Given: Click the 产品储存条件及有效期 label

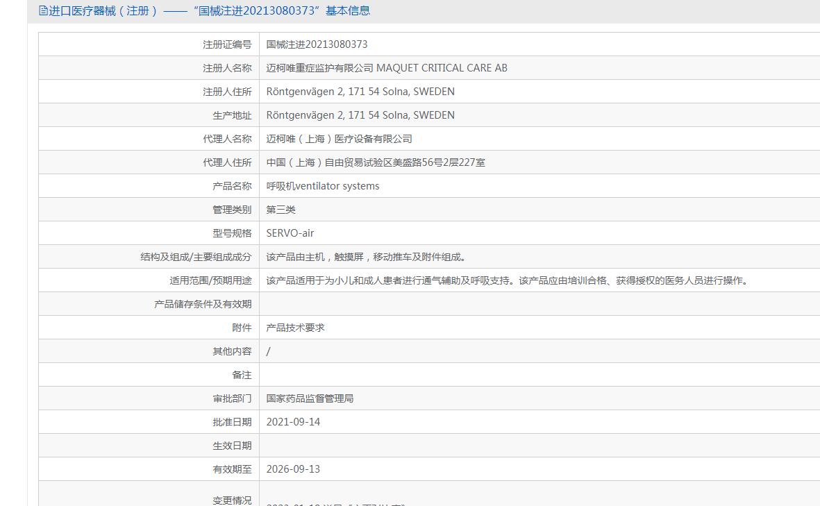Looking at the screenshot, I should tap(203, 304).
